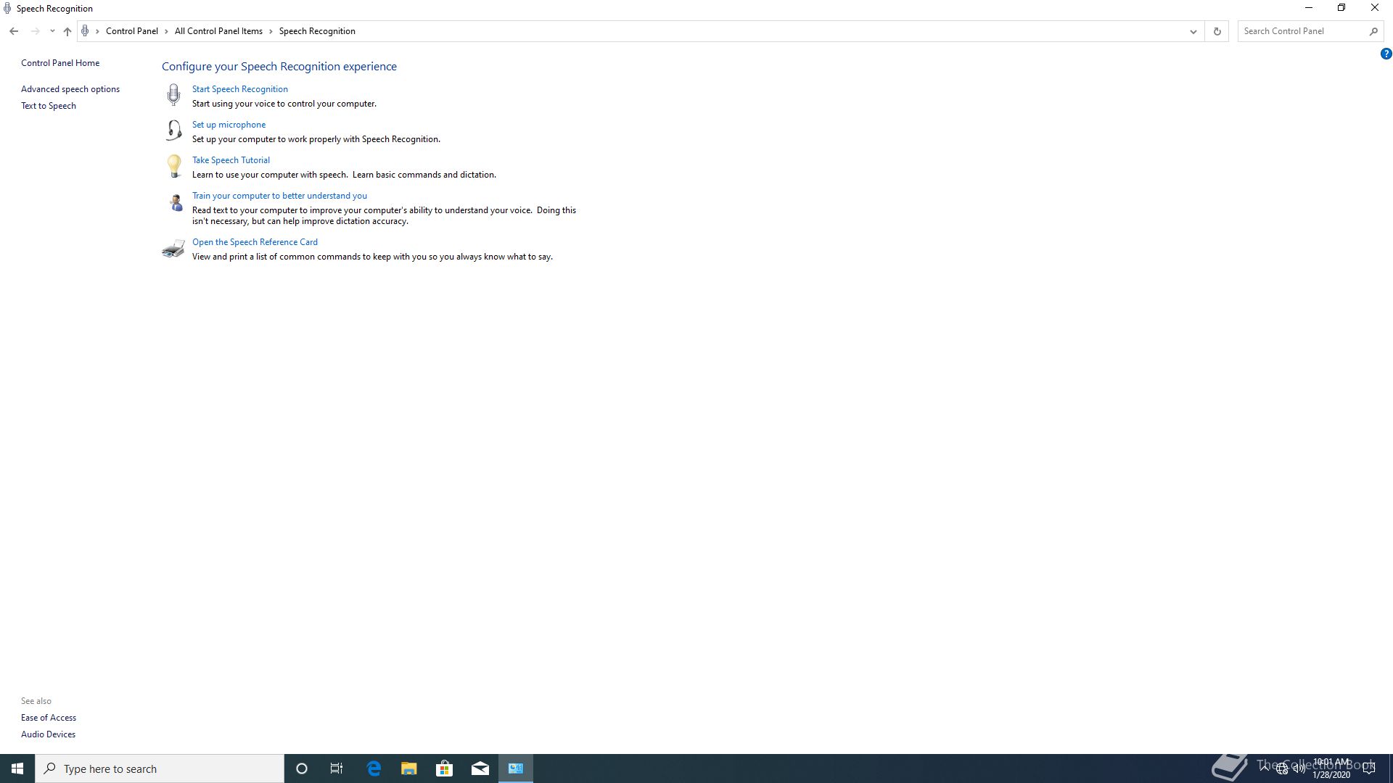This screenshot has width=1393, height=783.
Task: Click the lightbulb Speech Tutorial icon
Action: (173, 166)
